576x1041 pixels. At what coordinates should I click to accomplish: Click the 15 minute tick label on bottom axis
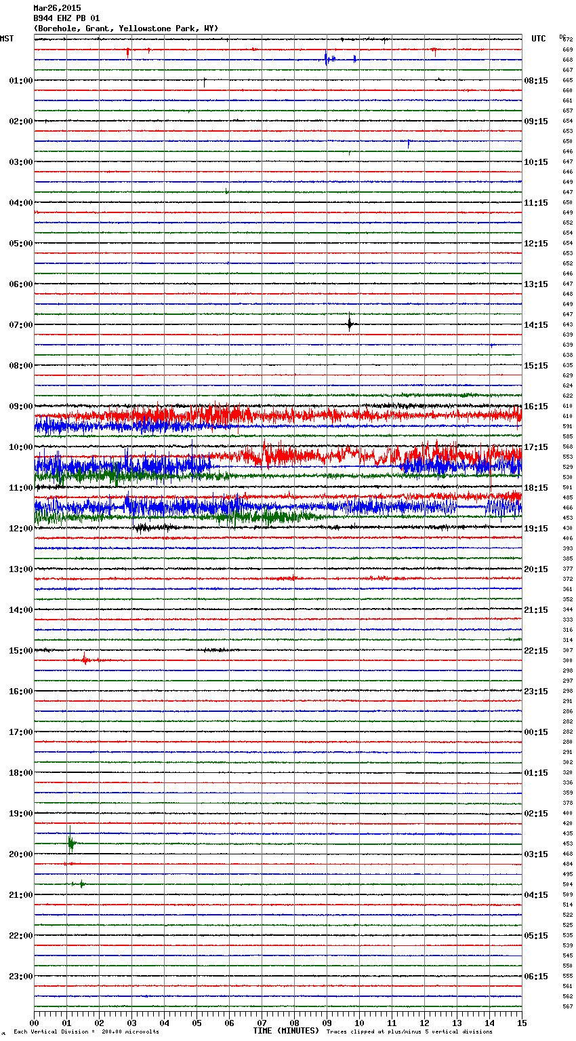coord(522,1023)
